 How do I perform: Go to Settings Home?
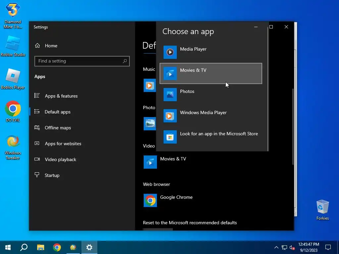tap(82, 46)
